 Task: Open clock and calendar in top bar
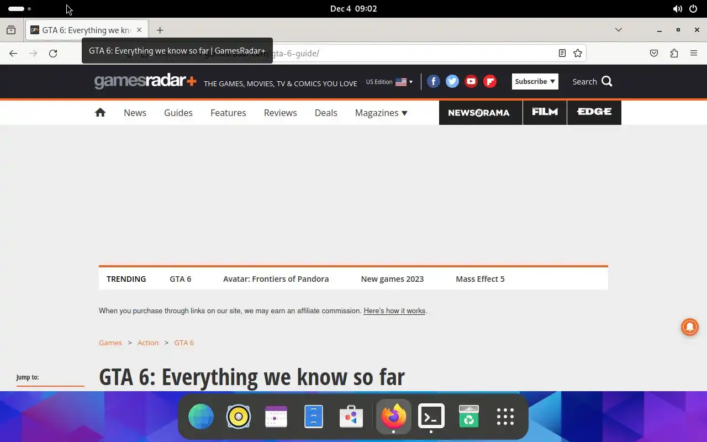tap(353, 9)
